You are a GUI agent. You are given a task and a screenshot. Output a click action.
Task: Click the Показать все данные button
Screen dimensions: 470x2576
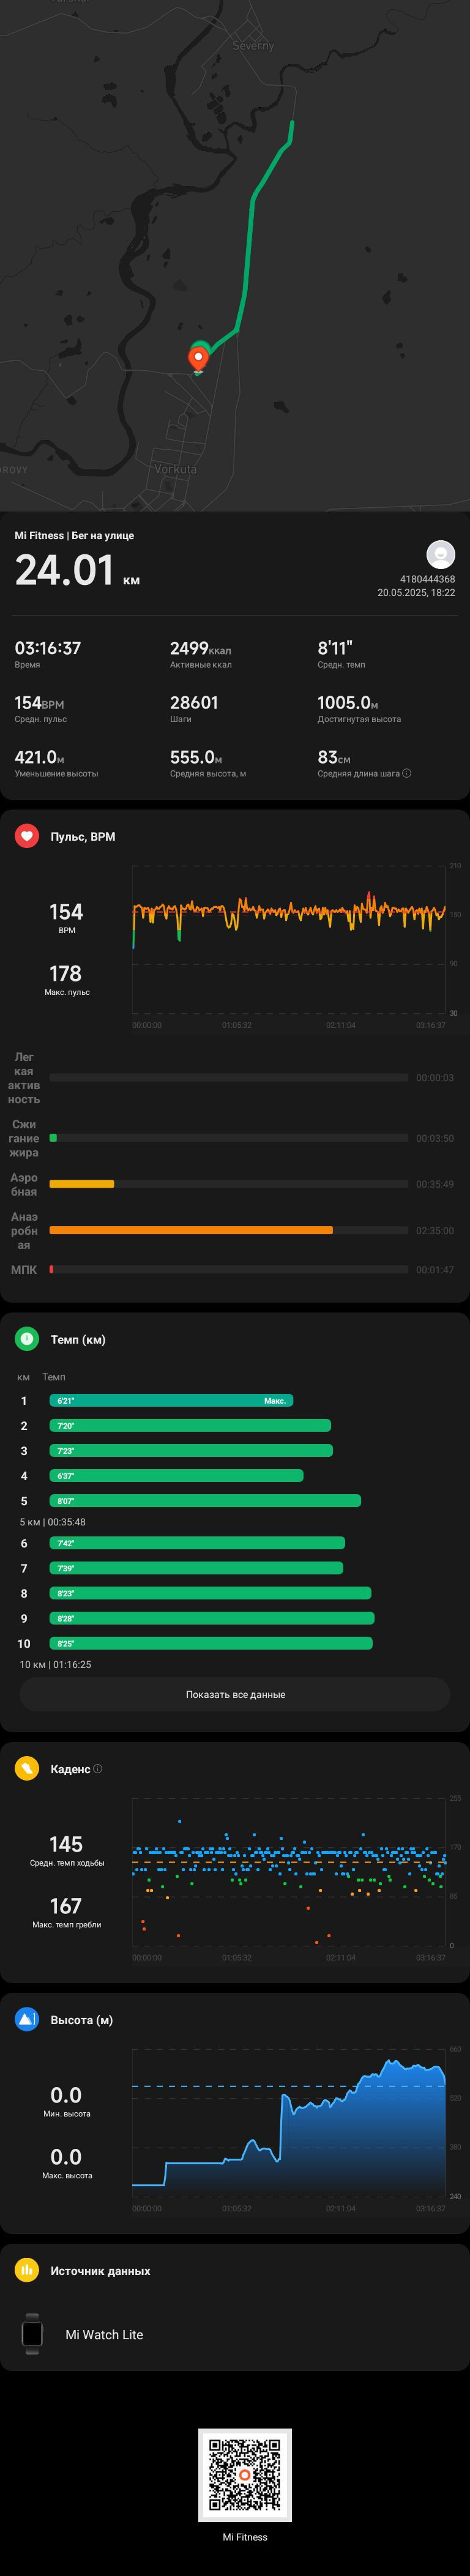tap(235, 1695)
